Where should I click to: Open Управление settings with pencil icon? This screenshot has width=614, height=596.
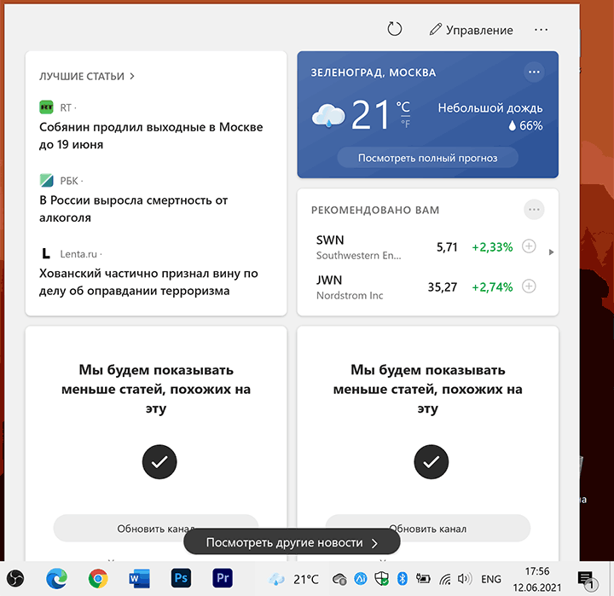471,30
